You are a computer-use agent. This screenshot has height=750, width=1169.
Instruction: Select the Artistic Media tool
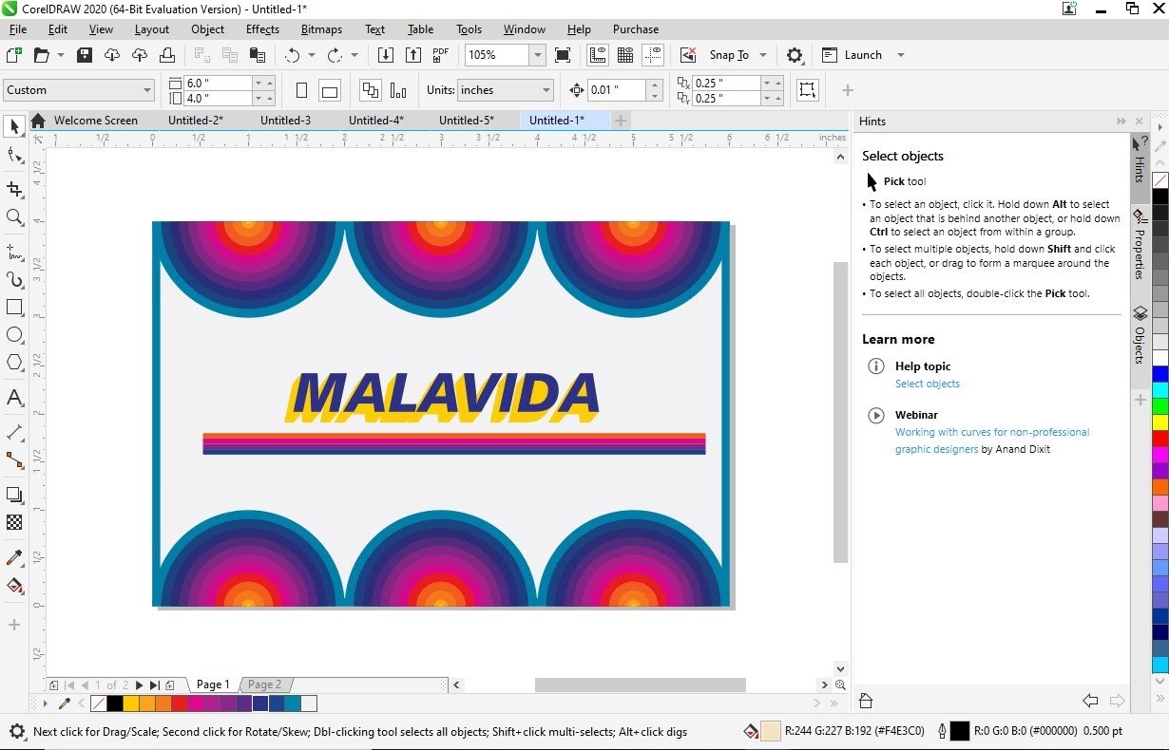tap(14, 279)
